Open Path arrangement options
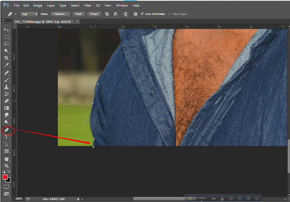290x202 pixels. 125,14
